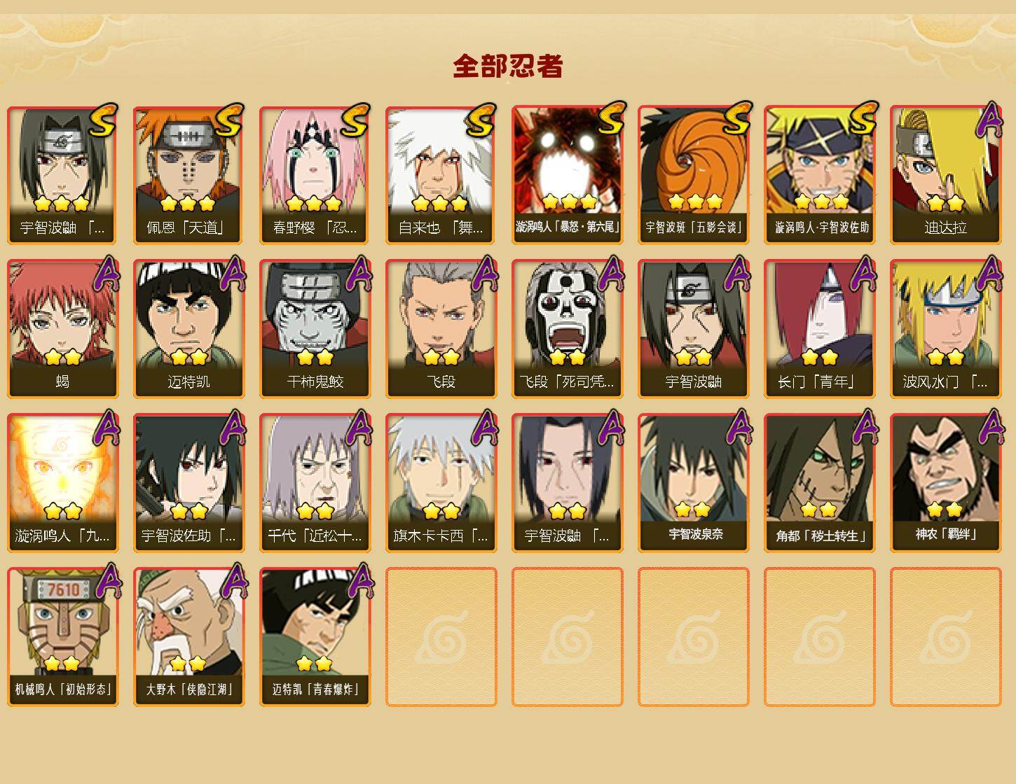Viewport: 1016px width, 784px height.
Task: Click the last empty ninja slot
Action: 945,637
